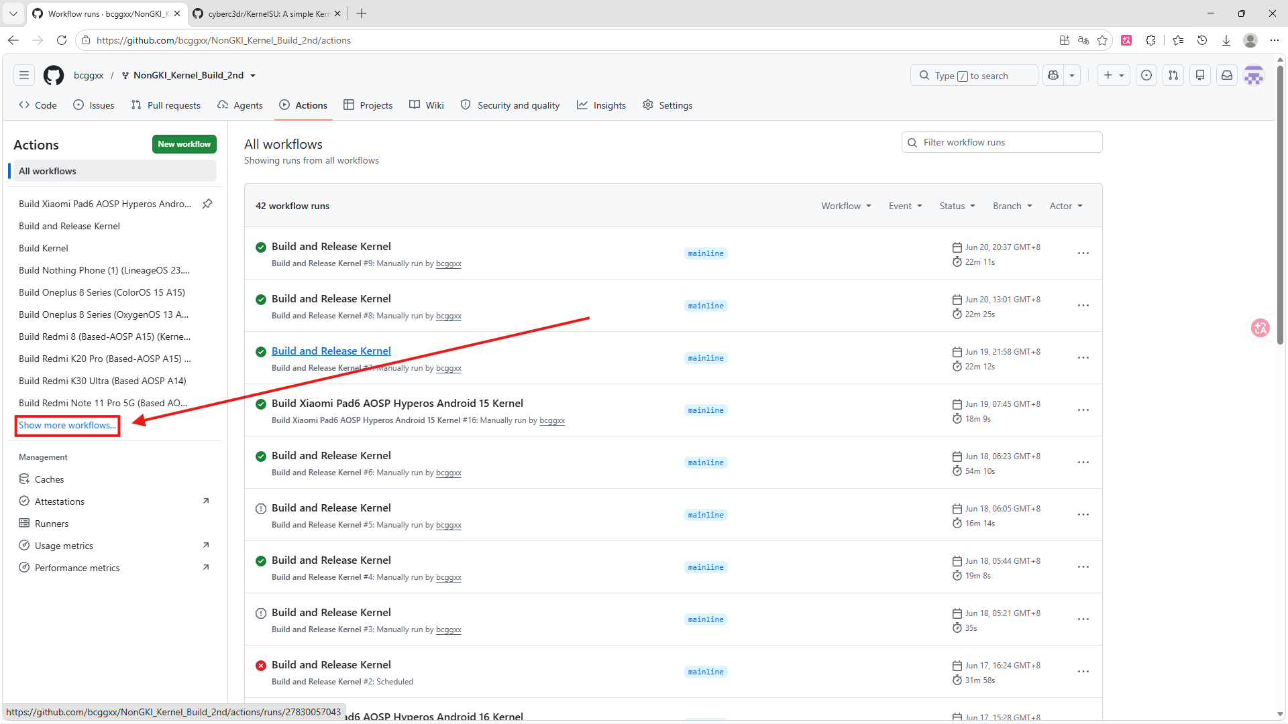The image size is (1288, 724).
Task: Open the Insights tab
Action: click(x=602, y=105)
